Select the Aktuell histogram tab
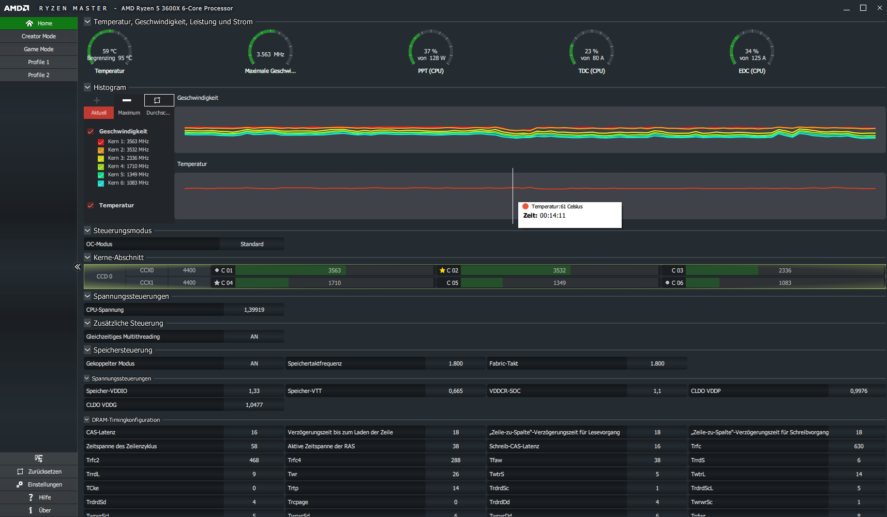This screenshot has width=887, height=517. (99, 113)
